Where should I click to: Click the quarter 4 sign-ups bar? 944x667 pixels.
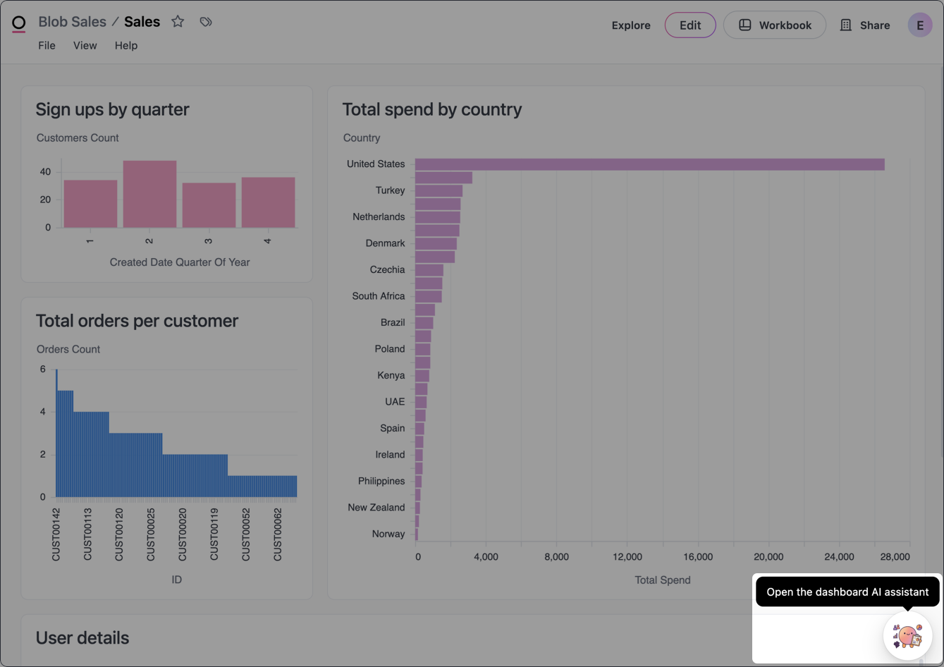(268, 203)
